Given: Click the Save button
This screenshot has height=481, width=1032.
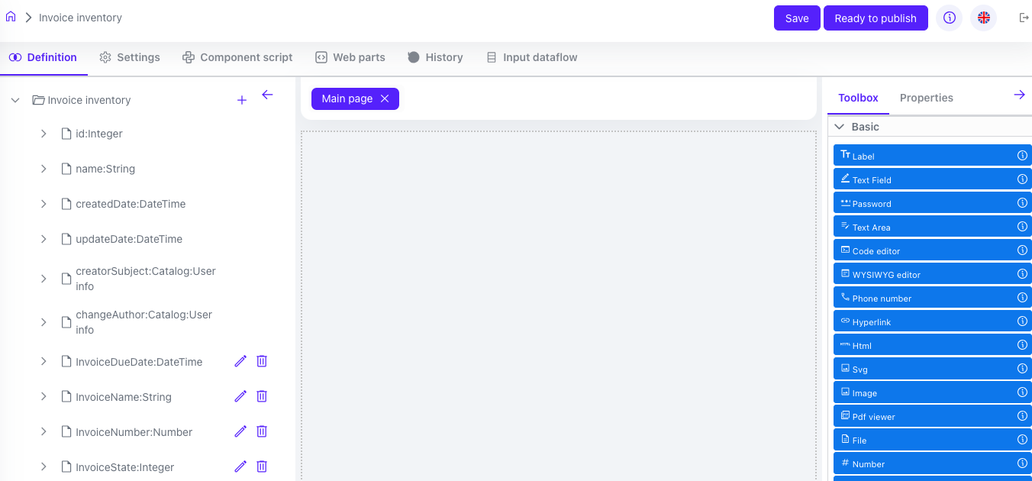Looking at the screenshot, I should [x=796, y=18].
